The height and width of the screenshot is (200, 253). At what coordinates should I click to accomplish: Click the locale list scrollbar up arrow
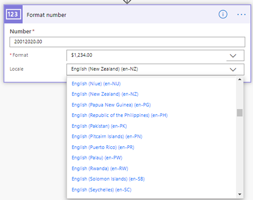240,80
